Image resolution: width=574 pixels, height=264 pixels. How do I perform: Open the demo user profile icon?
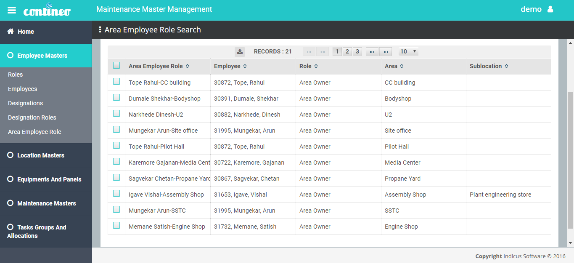550,9
